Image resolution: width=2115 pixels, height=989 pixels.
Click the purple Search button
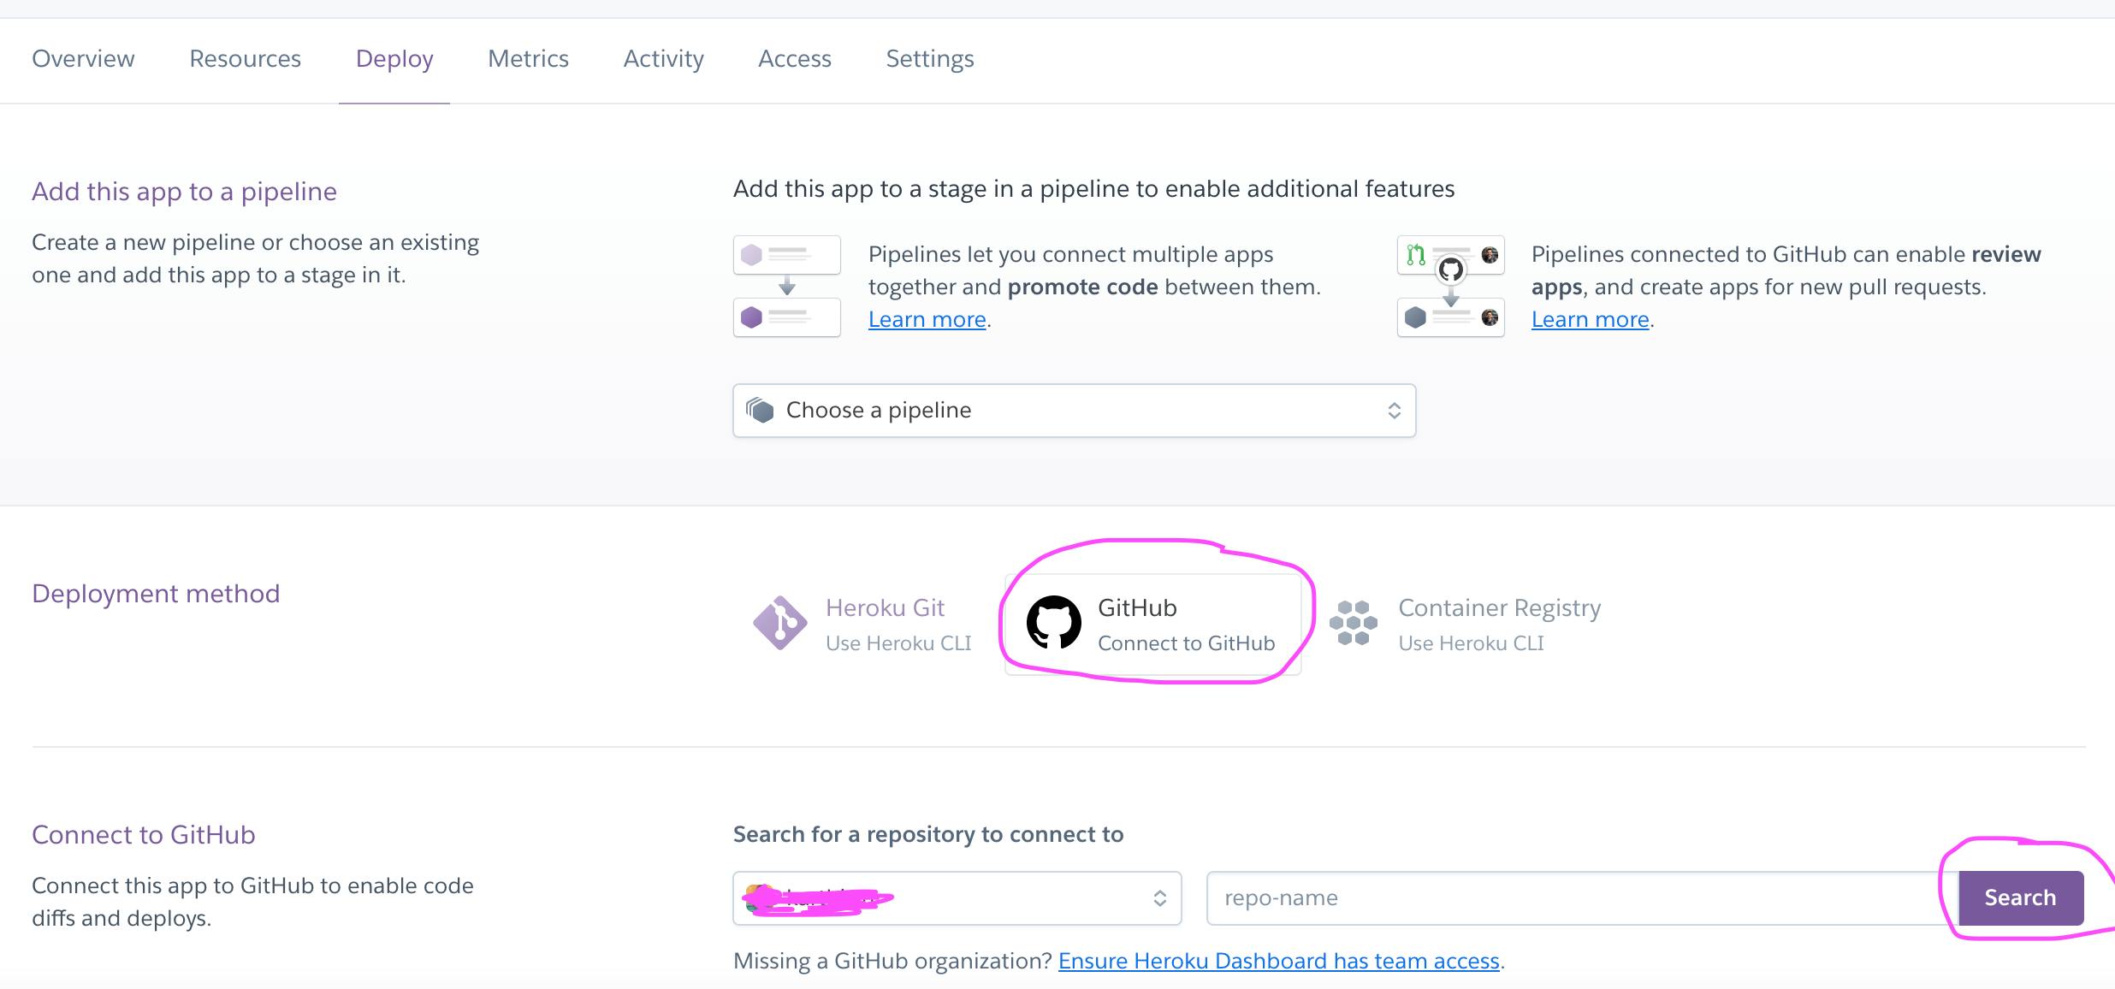2021,898
